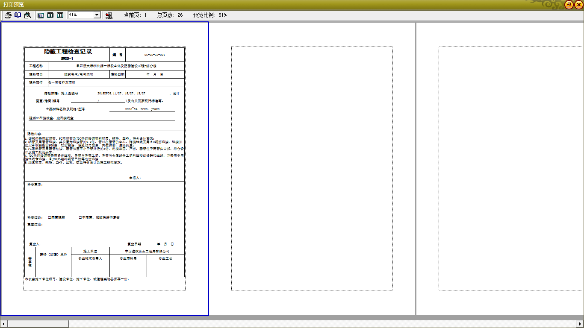Click the left arrow of horizontal scrollbar
584x328 pixels.
tap(3, 323)
